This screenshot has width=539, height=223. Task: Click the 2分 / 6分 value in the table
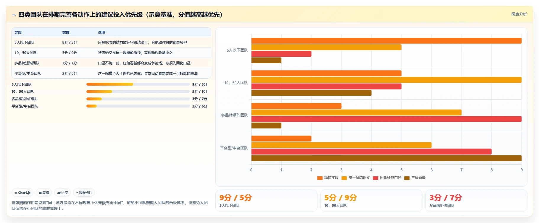pos(70,74)
